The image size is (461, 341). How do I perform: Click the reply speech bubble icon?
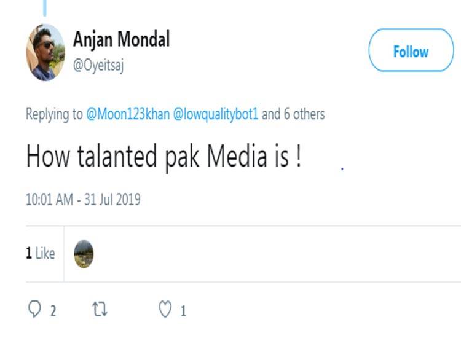tap(35, 309)
